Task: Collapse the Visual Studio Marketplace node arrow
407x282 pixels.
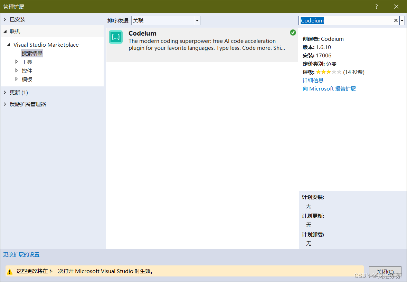Action: (x=9, y=45)
